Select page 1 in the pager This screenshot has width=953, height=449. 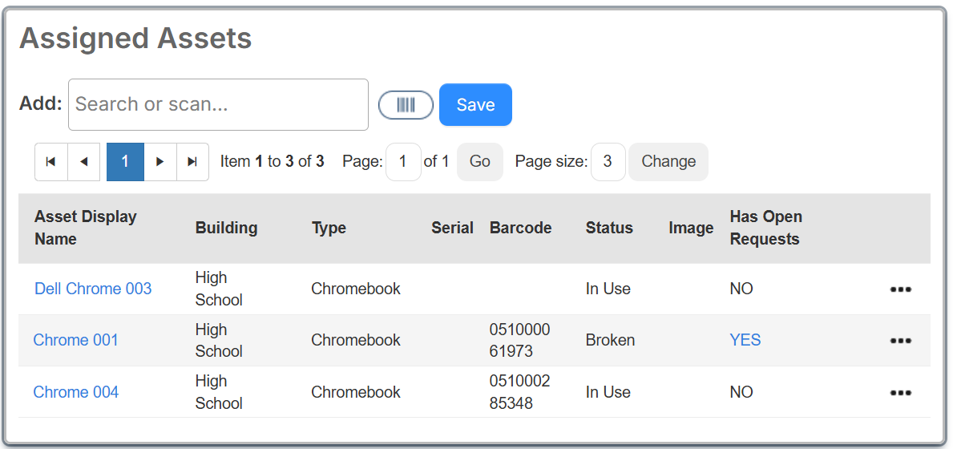click(x=125, y=162)
